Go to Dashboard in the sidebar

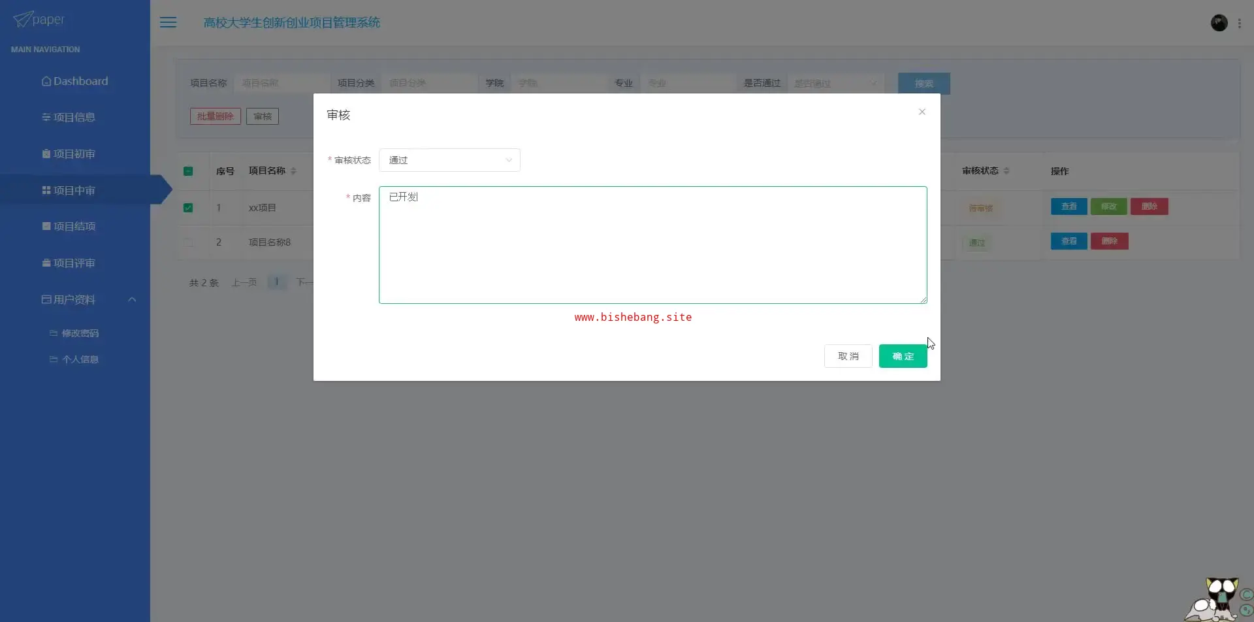74,81
